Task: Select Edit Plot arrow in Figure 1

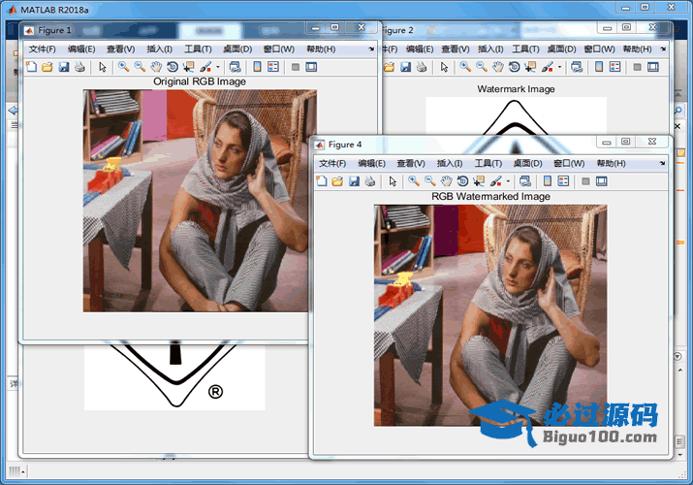Action: pos(103,67)
